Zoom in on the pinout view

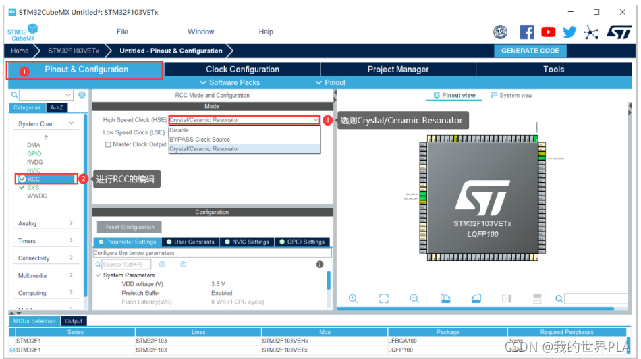click(353, 298)
